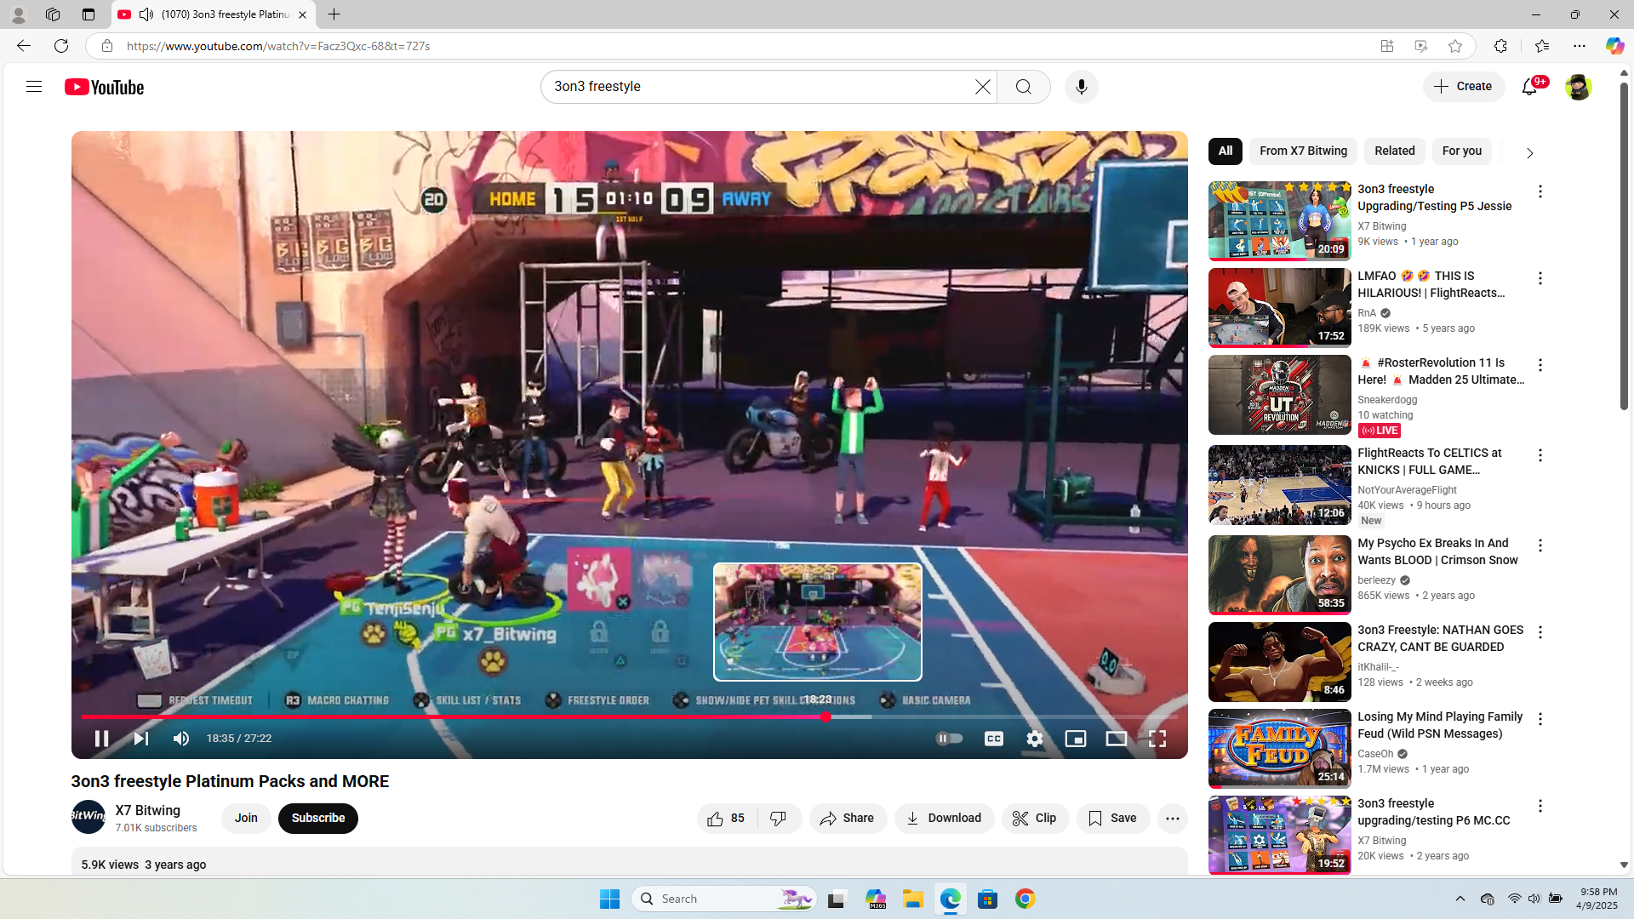
Task: Open the Windows Start menu
Action: (x=609, y=899)
